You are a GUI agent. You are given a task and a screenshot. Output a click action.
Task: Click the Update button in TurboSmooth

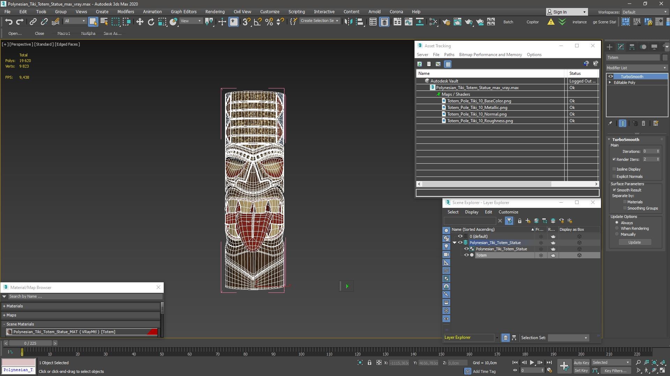tap(634, 242)
